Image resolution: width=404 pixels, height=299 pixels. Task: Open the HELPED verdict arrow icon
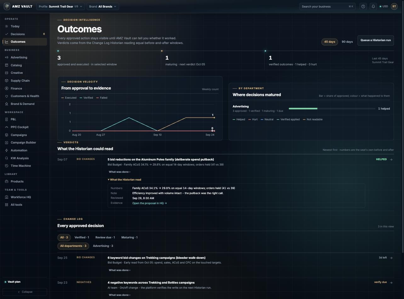[391, 160]
